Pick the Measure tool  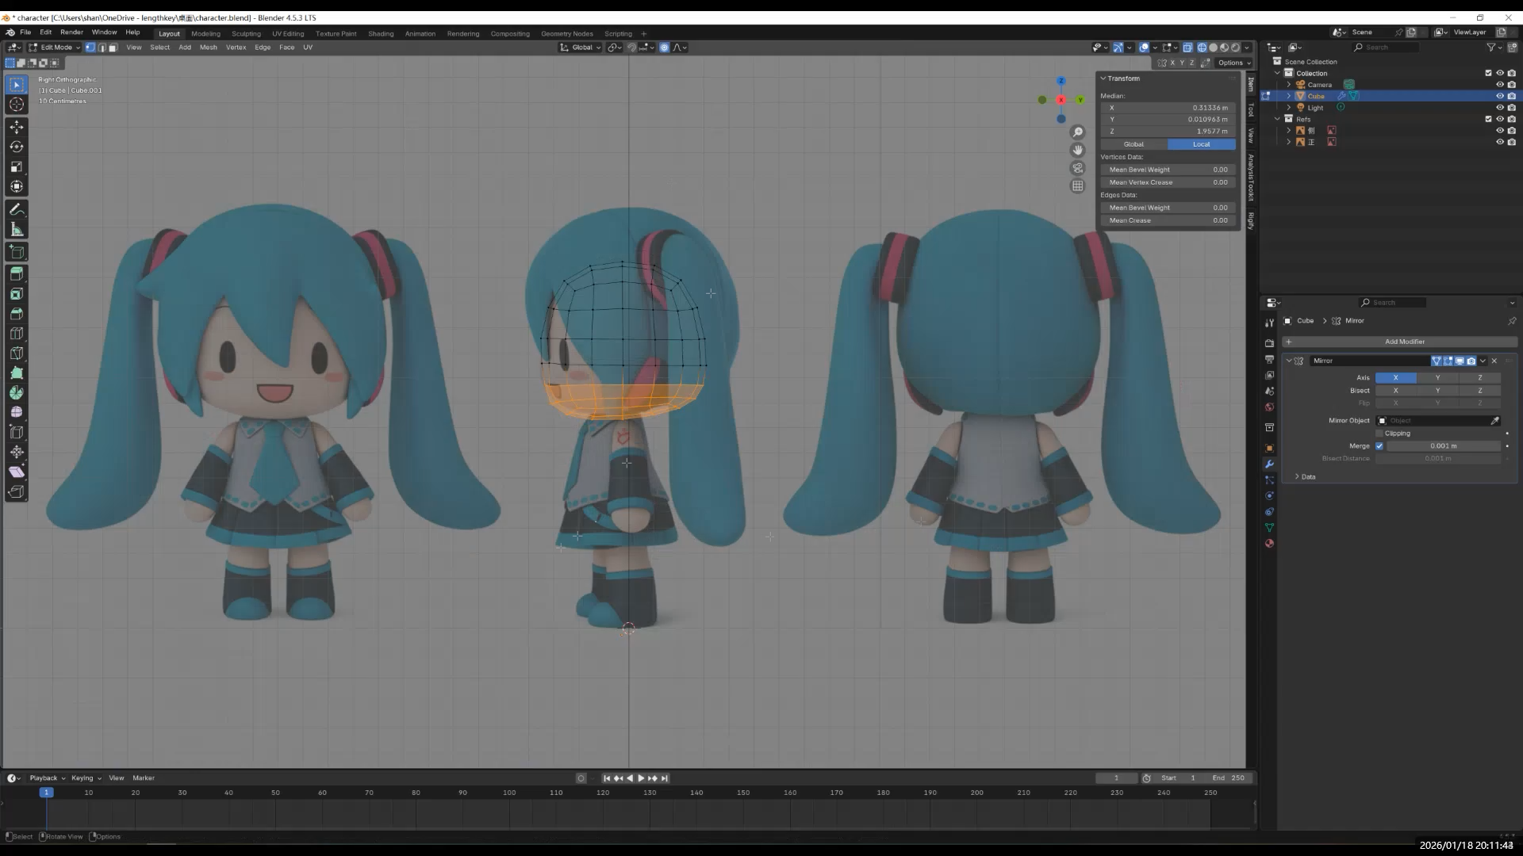17,230
